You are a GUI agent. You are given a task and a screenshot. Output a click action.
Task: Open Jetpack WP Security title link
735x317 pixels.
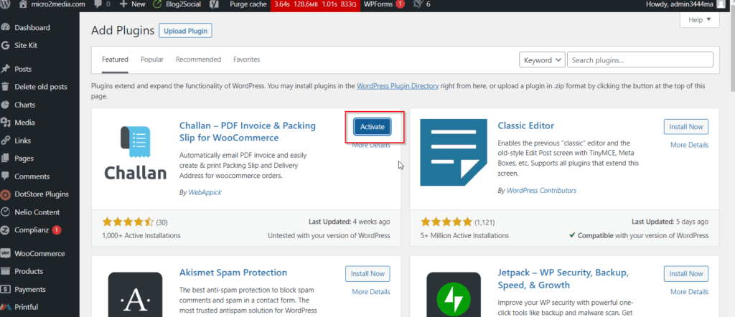click(563, 278)
